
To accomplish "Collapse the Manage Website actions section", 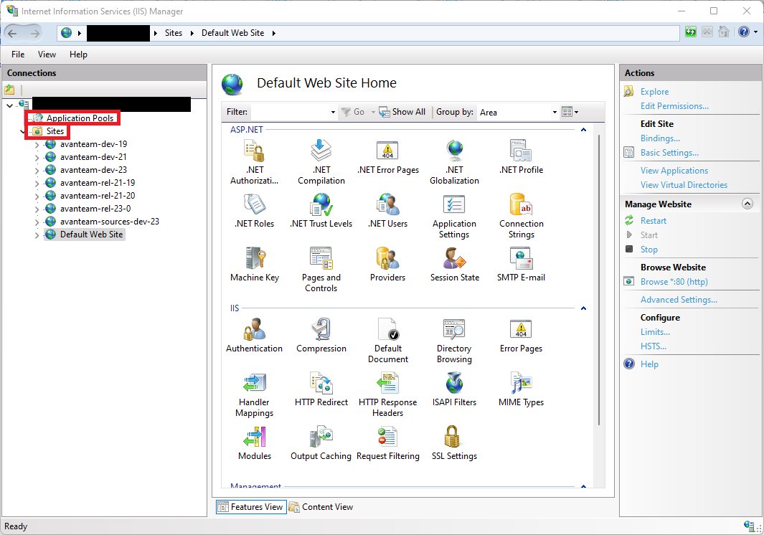I will tap(747, 204).
